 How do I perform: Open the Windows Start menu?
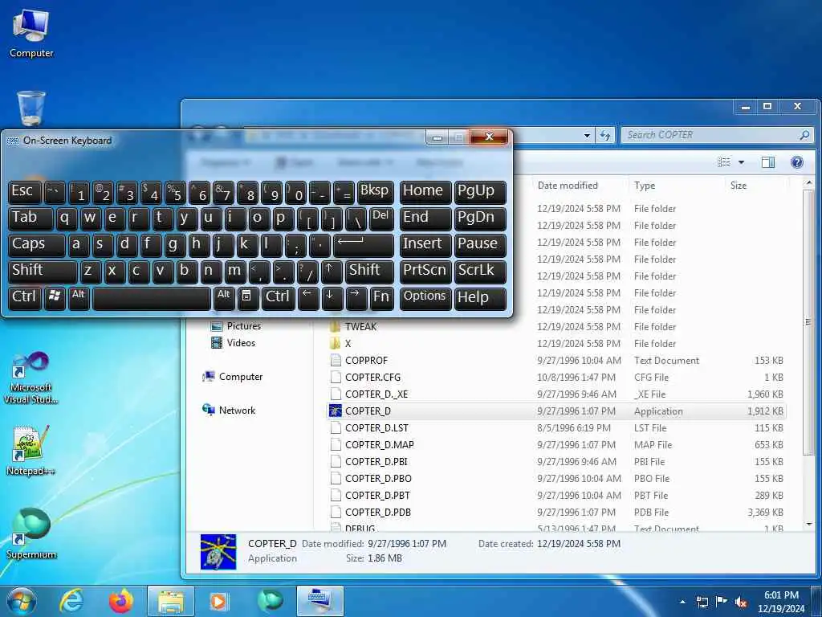21,601
